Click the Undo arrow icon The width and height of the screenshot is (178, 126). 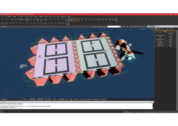coord(3,20)
